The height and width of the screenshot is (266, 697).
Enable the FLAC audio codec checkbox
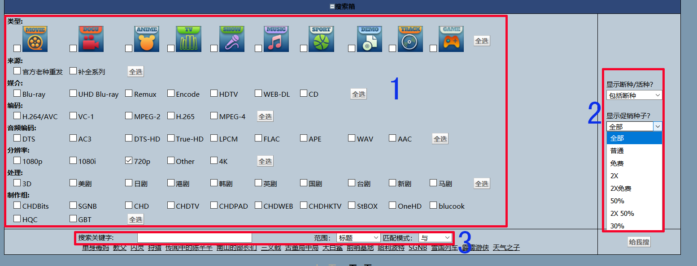[258, 138]
